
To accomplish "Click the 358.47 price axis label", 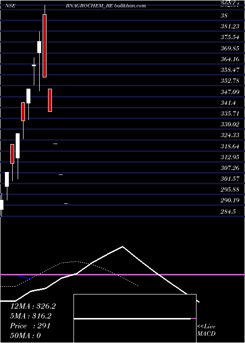I will 230,70.
